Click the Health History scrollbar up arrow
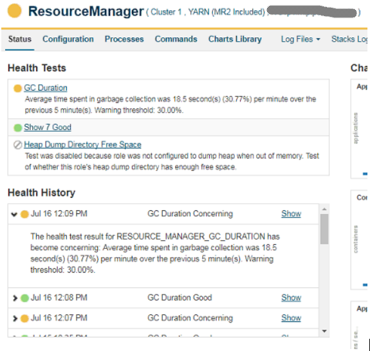The width and height of the screenshot is (370, 351). tap(324, 209)
